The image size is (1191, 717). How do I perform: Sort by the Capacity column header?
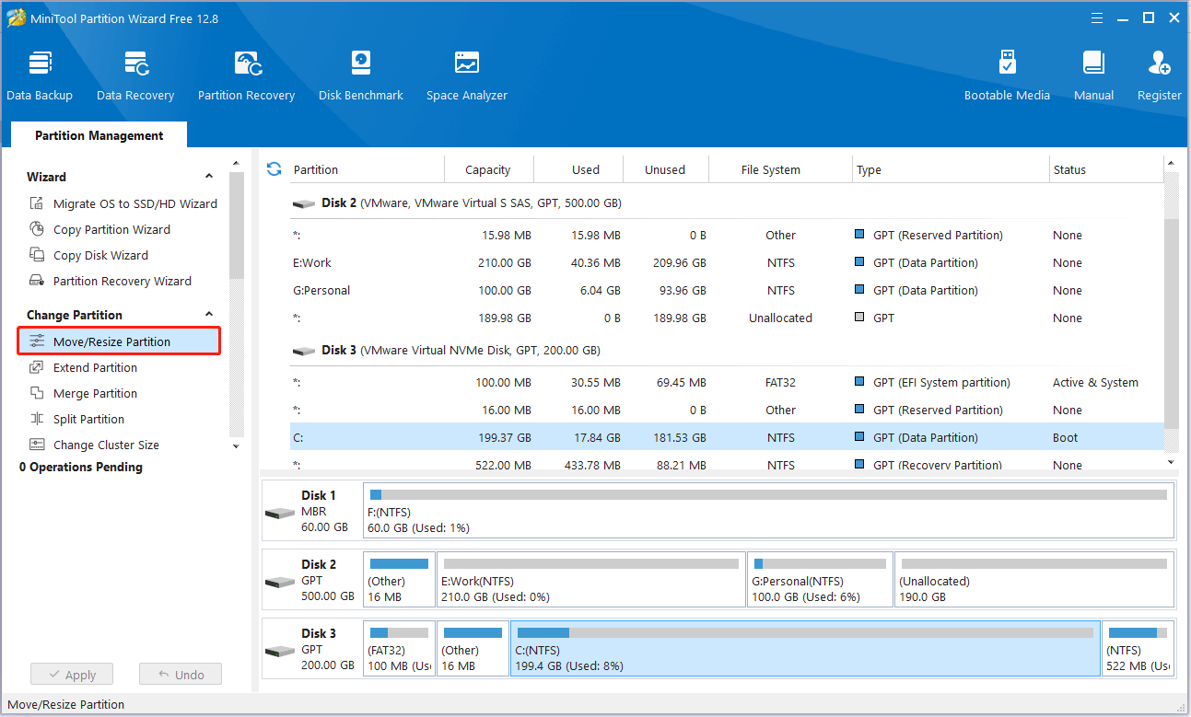point(488,169)
